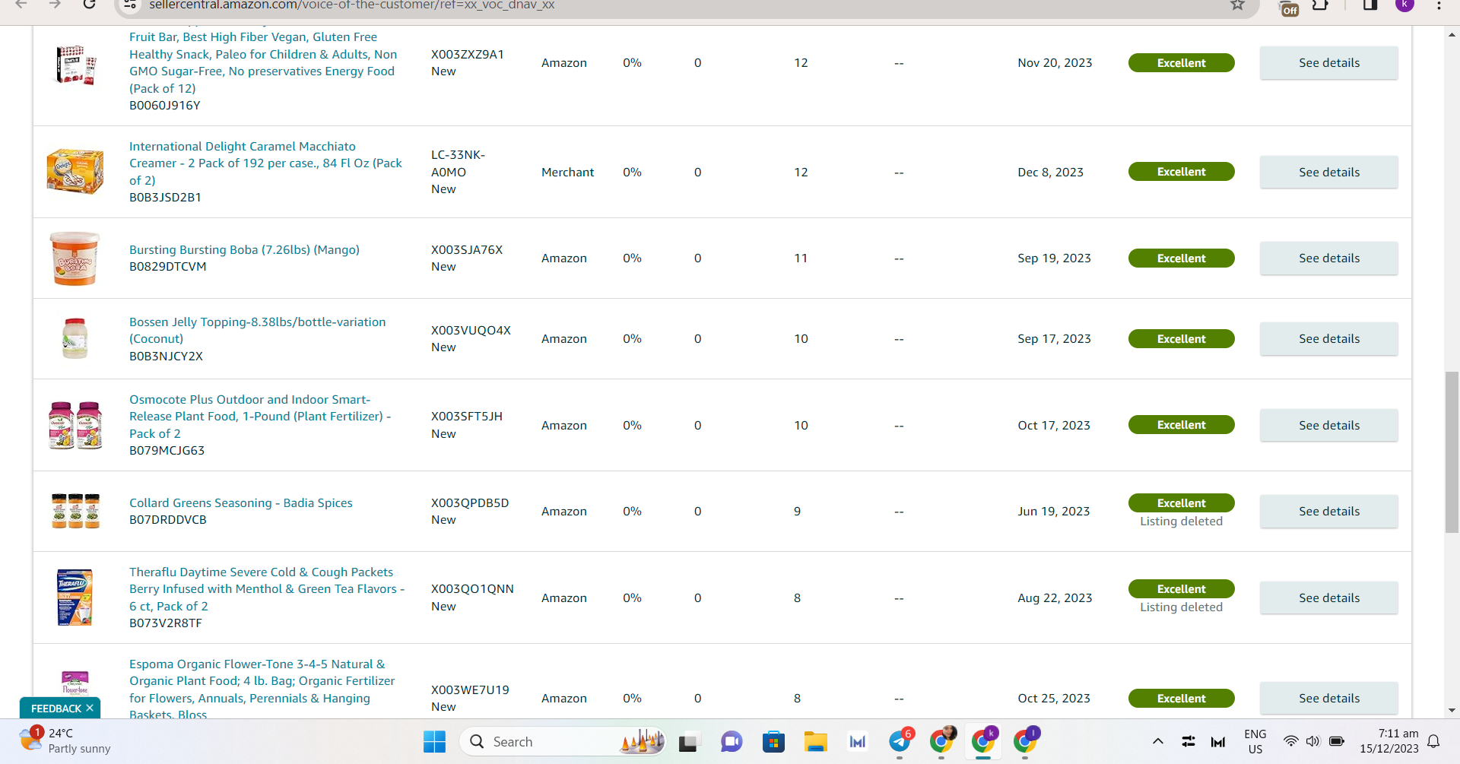1460x764 pixels.
Task: Open the clock showing 7:11 am
Action: pos(1389,741)
